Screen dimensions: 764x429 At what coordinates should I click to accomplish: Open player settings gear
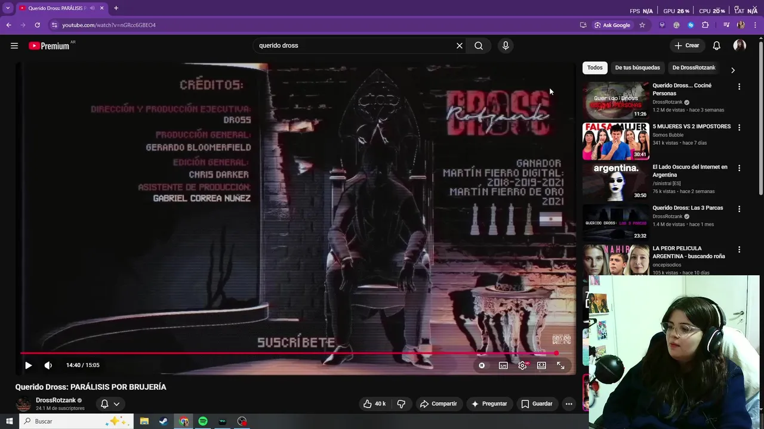[x=523, y=365]
